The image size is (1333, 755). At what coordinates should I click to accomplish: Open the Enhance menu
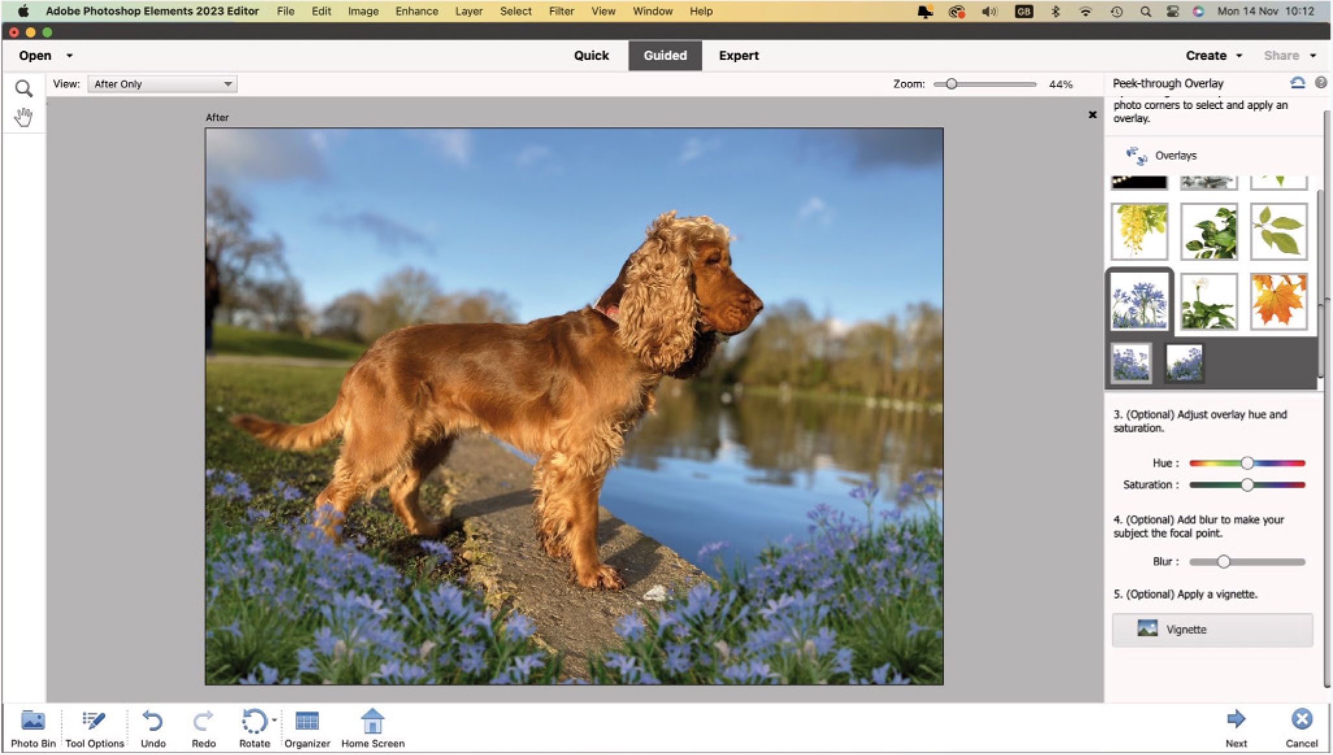click(x=416, y=11)
